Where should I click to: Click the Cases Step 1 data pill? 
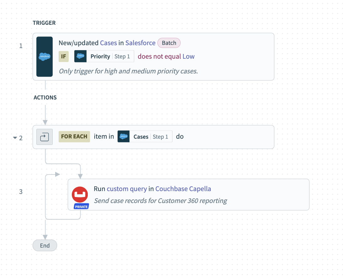[145, 136]
